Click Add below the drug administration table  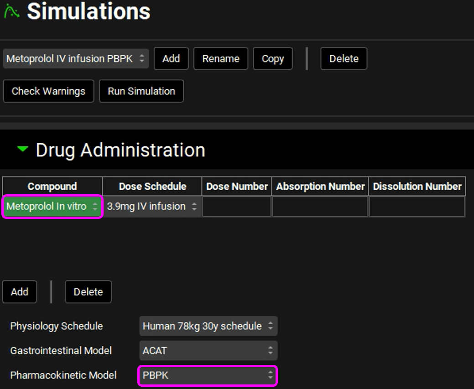20,292
